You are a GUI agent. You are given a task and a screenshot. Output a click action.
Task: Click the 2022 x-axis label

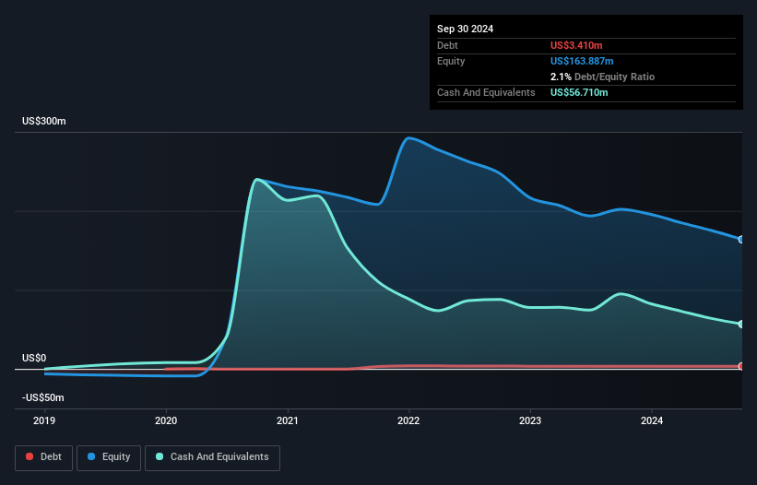[408, 420]
